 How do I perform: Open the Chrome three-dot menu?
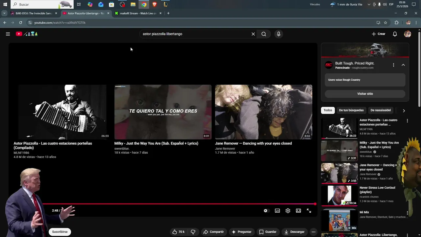(x=416, y=23)
